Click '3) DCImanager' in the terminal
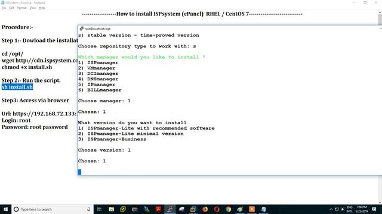Screen dimensions: 382x214 pos(98,74)
